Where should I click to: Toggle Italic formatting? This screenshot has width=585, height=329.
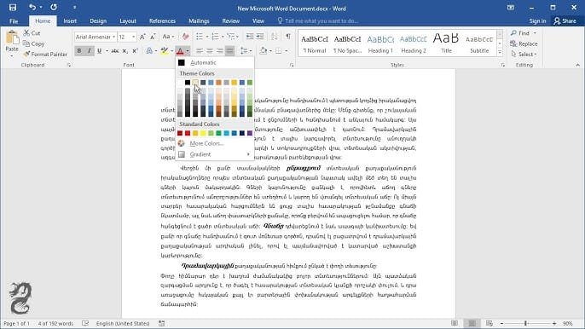[89, 51]
